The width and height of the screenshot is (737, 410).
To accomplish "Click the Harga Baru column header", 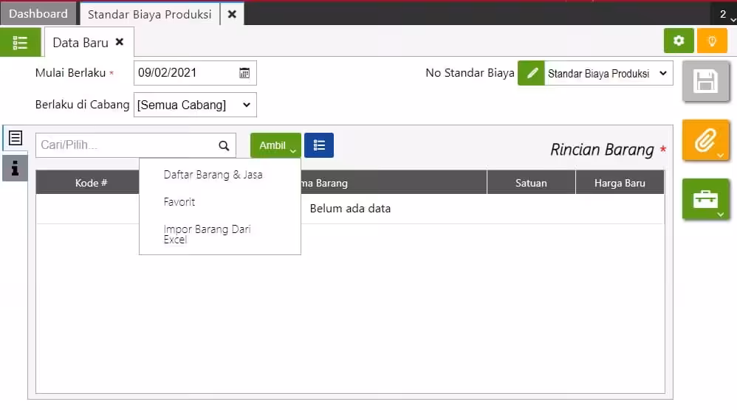I will (620, 183).
